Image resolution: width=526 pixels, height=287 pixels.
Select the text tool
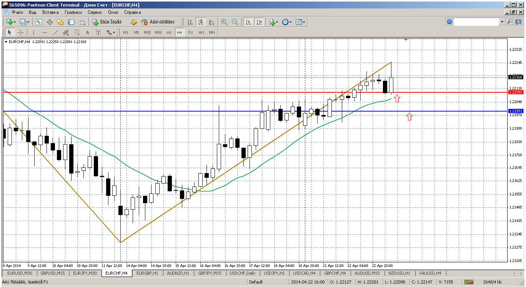tap(87, 32)
